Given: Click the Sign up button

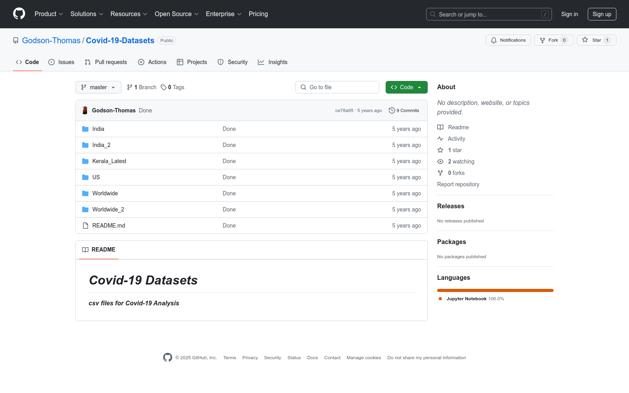Looking at the screenshot, I should click(x=602, y=14).
